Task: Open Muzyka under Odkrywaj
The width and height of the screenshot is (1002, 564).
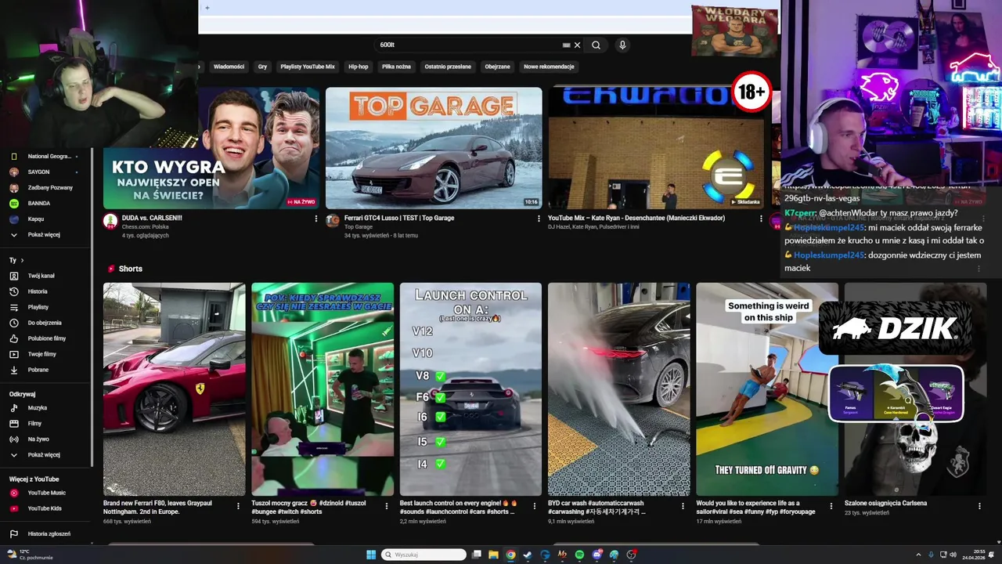Action: pos(37,408)
